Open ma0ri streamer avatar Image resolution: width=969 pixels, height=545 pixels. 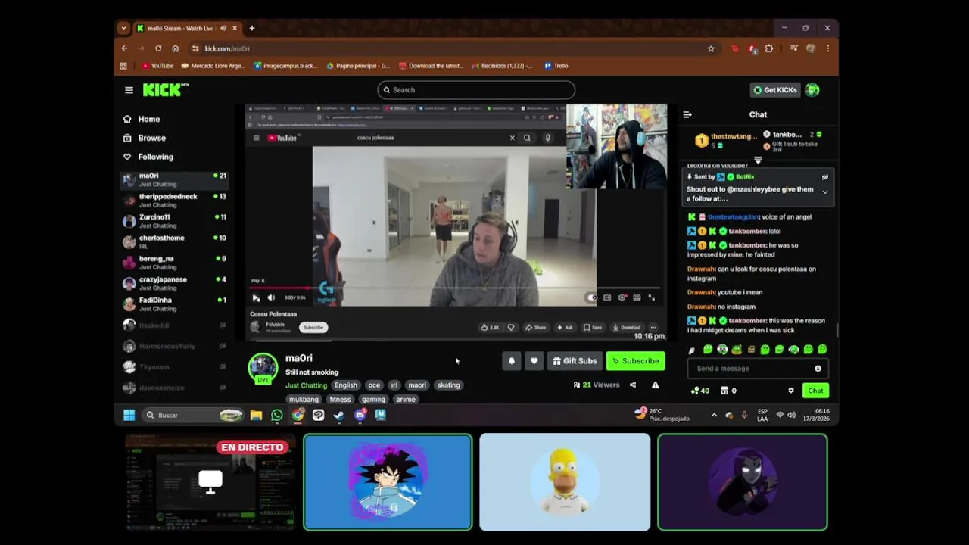(x=263, y=367)
